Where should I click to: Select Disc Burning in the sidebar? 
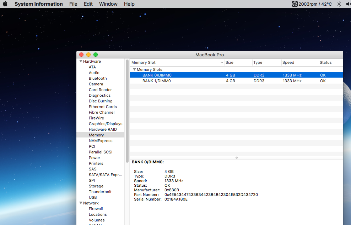tap(101, 101)
